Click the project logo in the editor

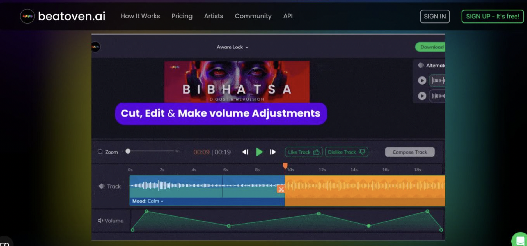[x=95, y=47]
